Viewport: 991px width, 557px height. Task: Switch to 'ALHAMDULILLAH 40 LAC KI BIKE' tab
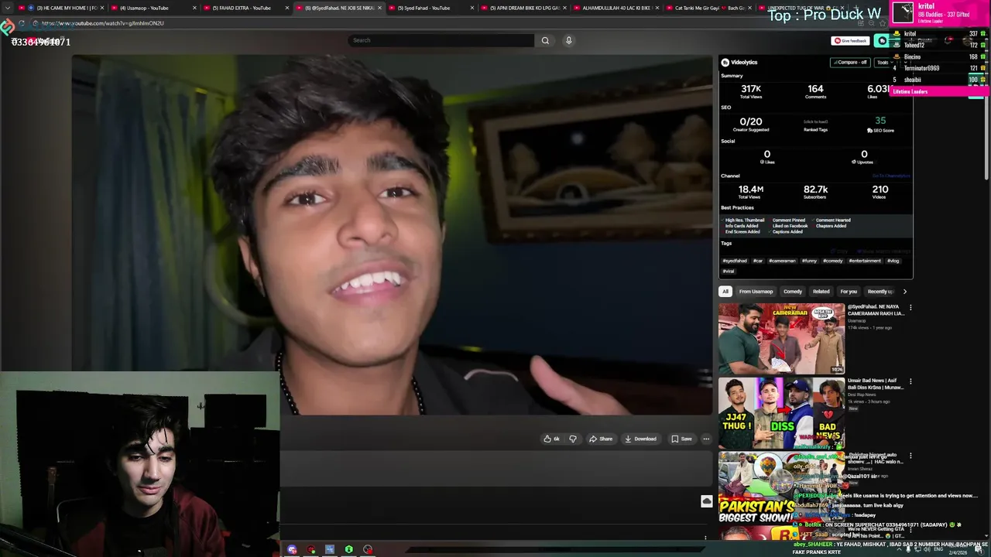616,8
